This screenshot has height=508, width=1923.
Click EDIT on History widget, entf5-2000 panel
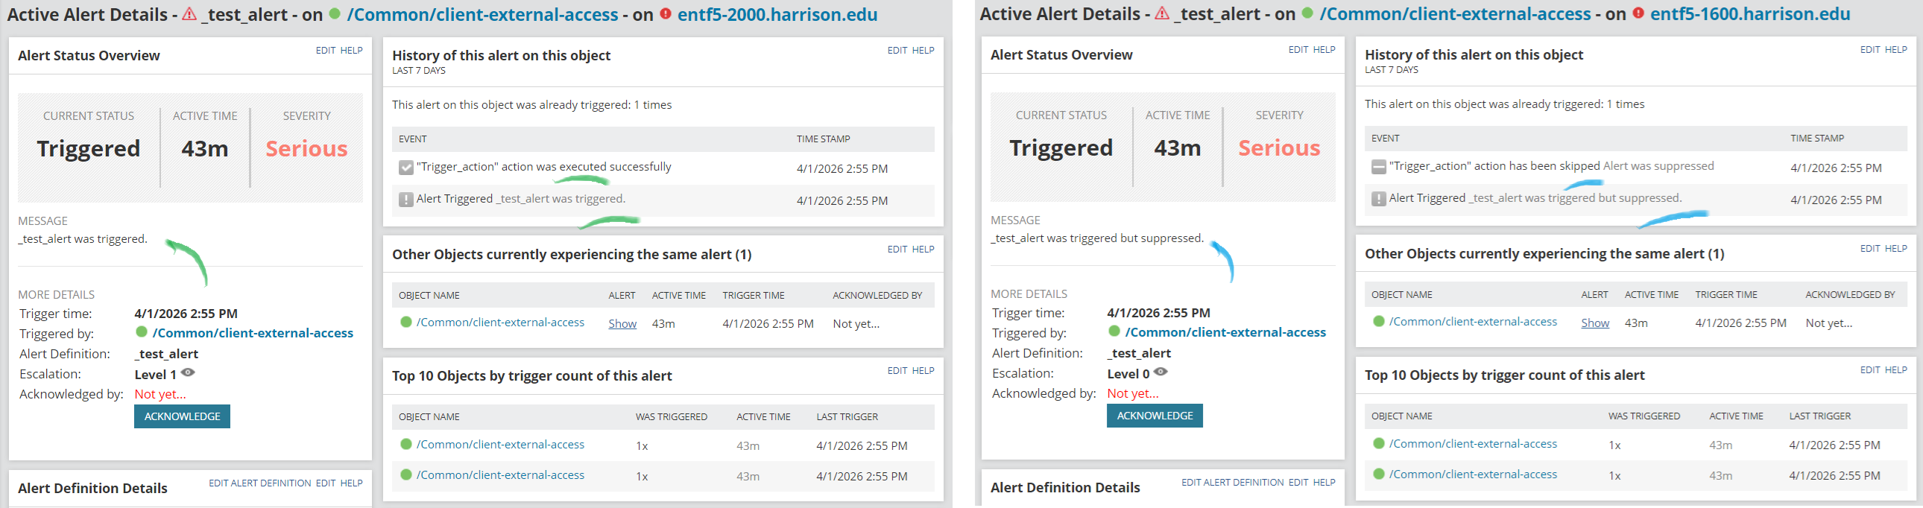point(897,51)
